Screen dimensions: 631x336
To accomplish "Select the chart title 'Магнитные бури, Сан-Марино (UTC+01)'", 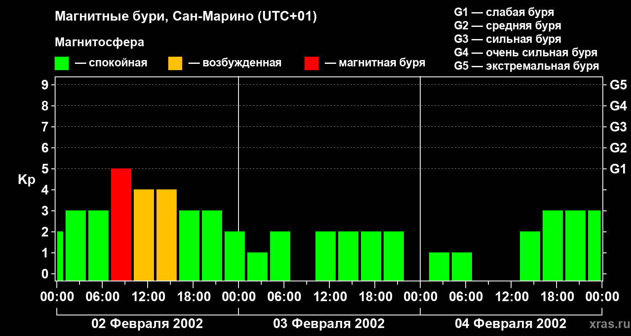I will (186, 17).
